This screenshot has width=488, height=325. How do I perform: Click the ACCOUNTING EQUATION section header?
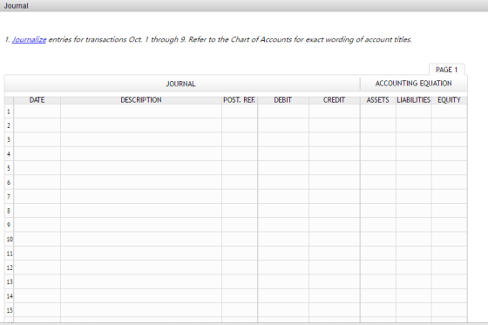coord(414,84)
